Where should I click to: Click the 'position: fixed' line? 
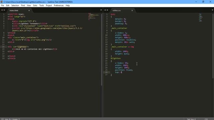coord(124,70)
